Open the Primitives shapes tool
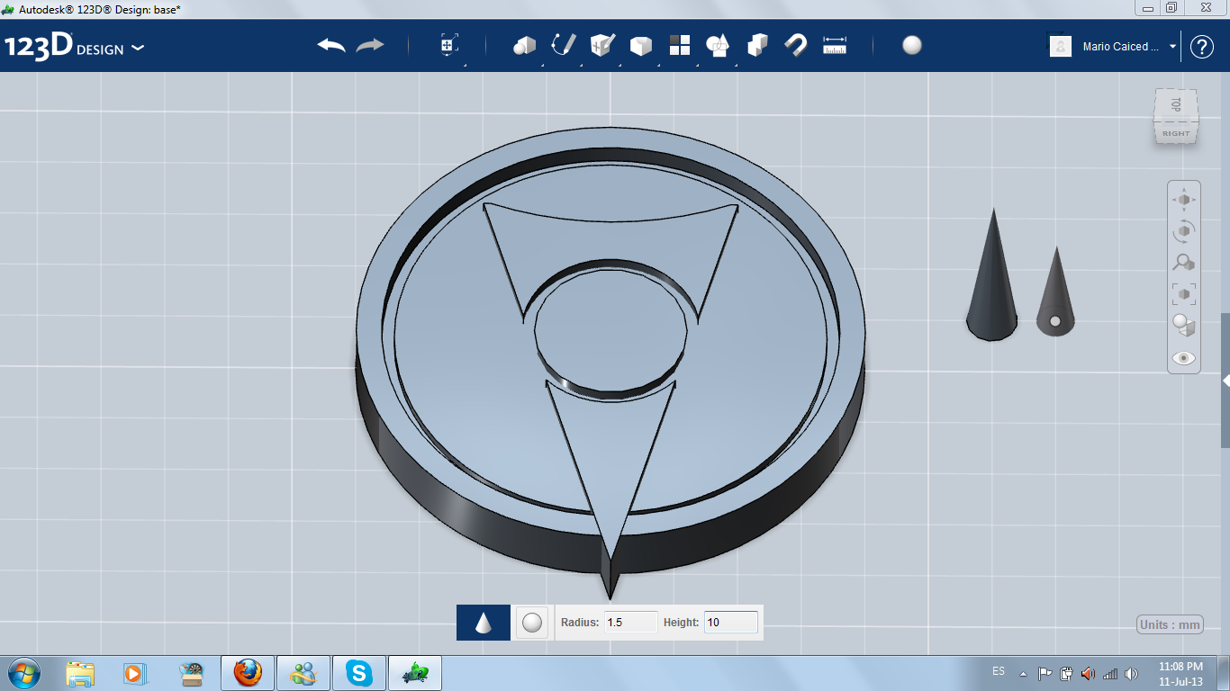Screen dimensions: 1230x691 [x=524, y=45]
